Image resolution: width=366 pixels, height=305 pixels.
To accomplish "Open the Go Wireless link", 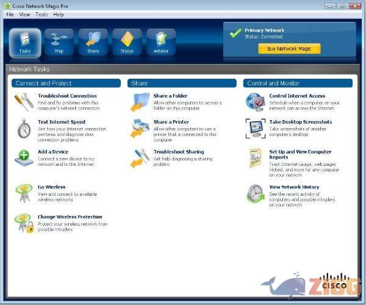I will [52, 187].
